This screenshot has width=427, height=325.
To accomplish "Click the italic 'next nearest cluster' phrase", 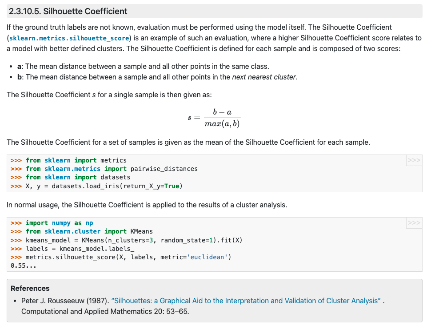I will (x=263, y=77).
